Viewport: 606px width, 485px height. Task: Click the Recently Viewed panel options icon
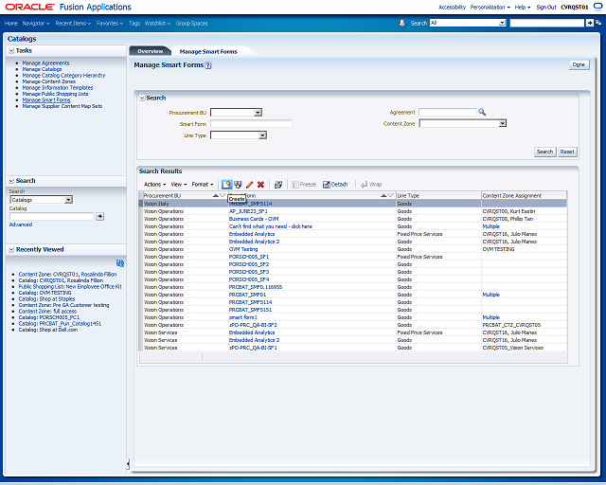pyautogui.click(x=120, y=263)
